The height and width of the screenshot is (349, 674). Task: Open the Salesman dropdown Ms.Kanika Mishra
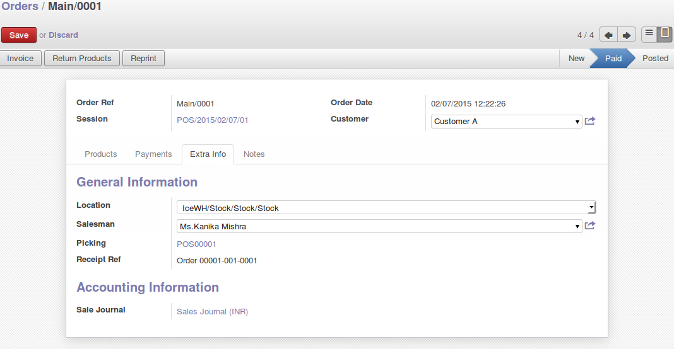379,226
